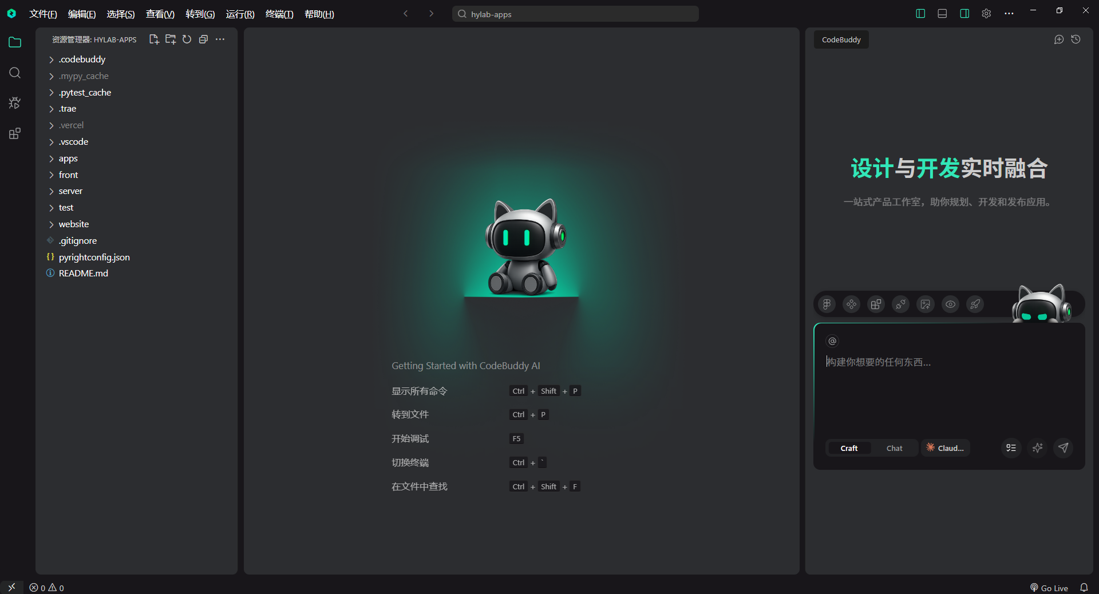Click the hylab-apps command search box
Screen dimensions: 1099x594
coord(575,14)
